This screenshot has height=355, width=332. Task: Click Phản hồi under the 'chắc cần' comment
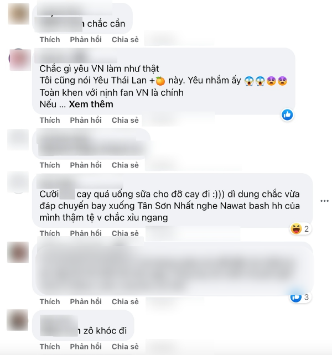(x=86, y=39)
